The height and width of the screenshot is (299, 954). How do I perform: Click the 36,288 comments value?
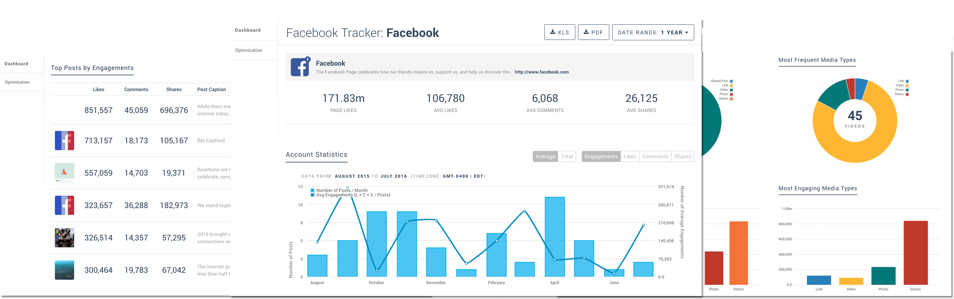136,205
